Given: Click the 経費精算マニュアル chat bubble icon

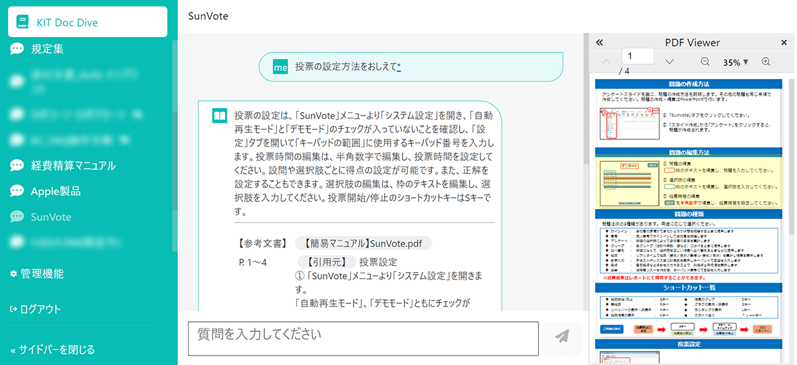Looking at the screenshot, I should click(x=17, y=165).
